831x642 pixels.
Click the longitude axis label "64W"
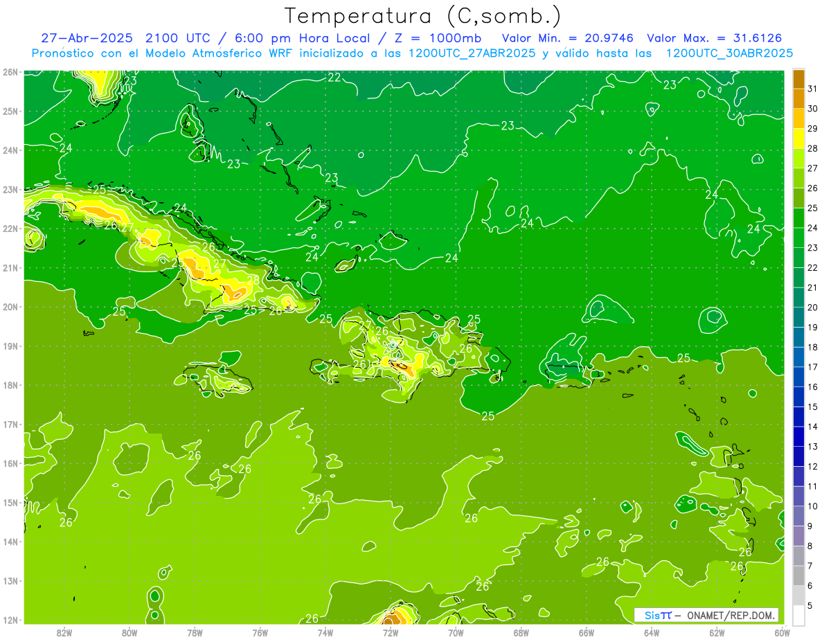(x=652, y=632)
